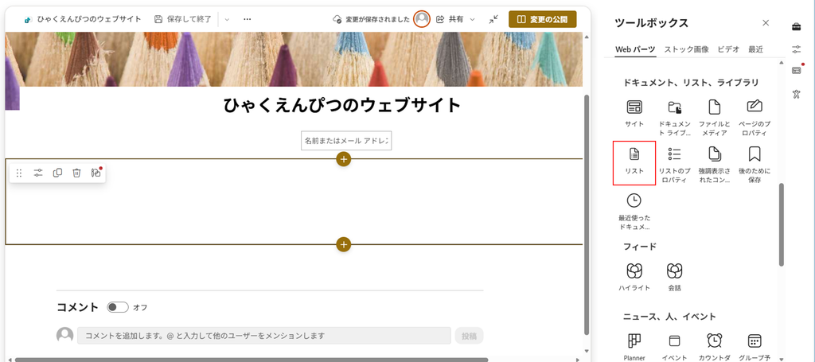Click the horizontal scrollbar at bottom
Screen dimensions: 815x362
(x=252, y=360)
